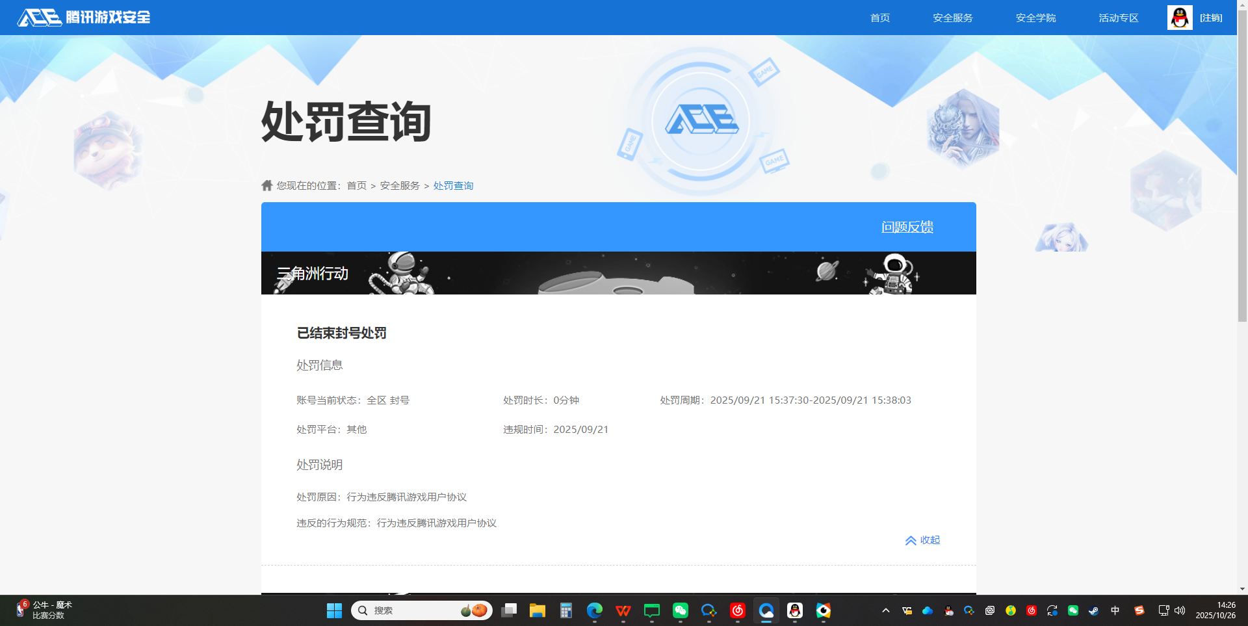This screenshot has height=626, width=1248.
Task: Toggle the 中 input method indicator
Action: coord(1113,610)
